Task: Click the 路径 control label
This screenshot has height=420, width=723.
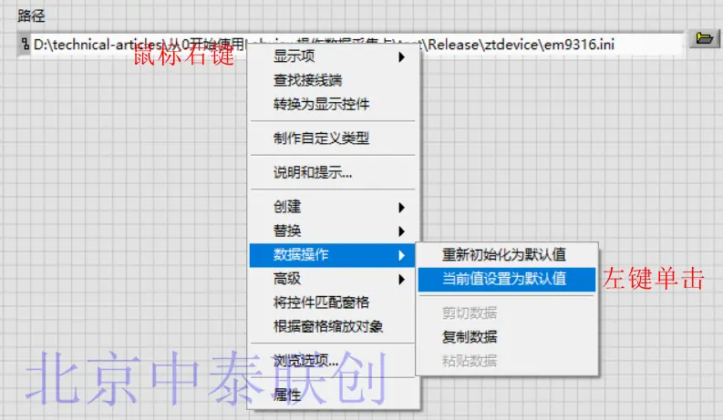Action: coord(31,15)
